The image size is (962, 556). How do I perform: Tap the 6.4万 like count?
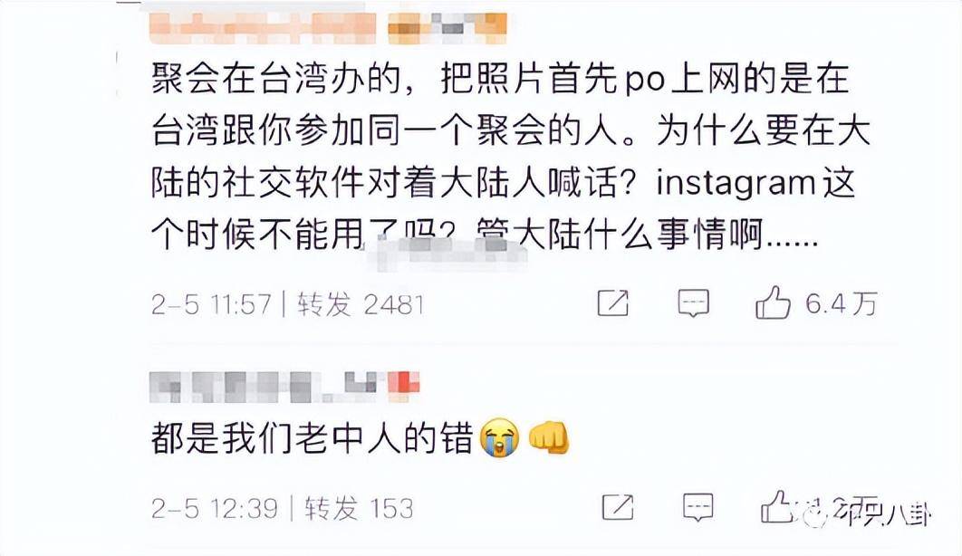pyautogui.click(x=842, y=303)
